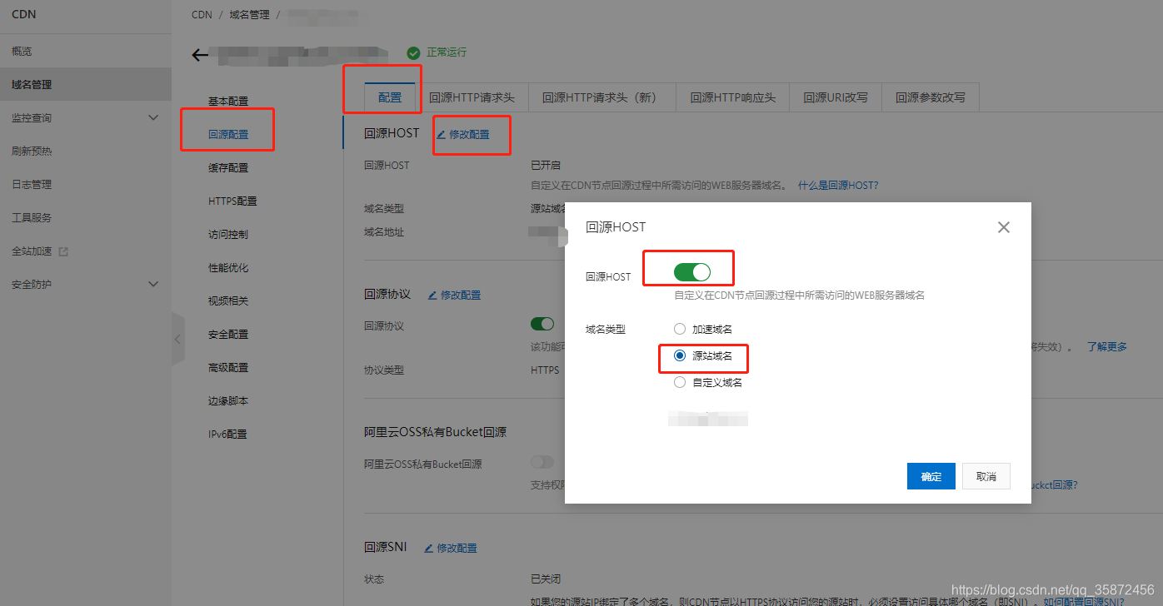Click CDN in the breadcrumb
This screenshot has width=1163, height=606.
pyautogui.click(x=202, y=14)
